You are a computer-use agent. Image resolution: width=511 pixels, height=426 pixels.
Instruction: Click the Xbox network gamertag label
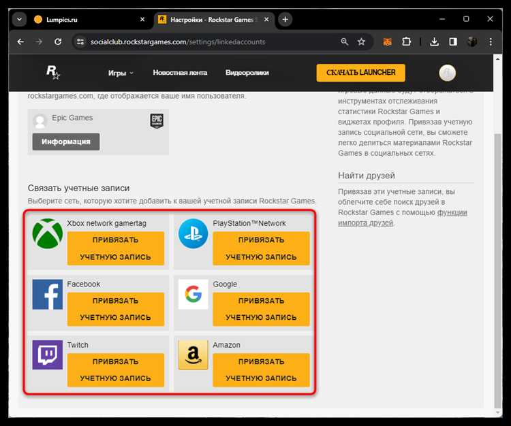point(106,223)
